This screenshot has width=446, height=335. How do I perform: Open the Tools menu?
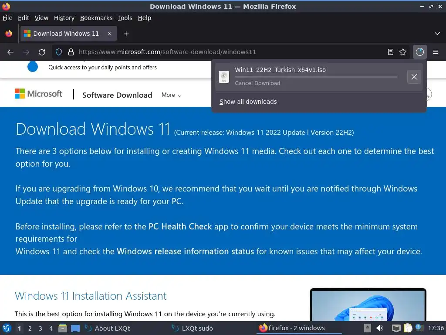click(125, 18)
